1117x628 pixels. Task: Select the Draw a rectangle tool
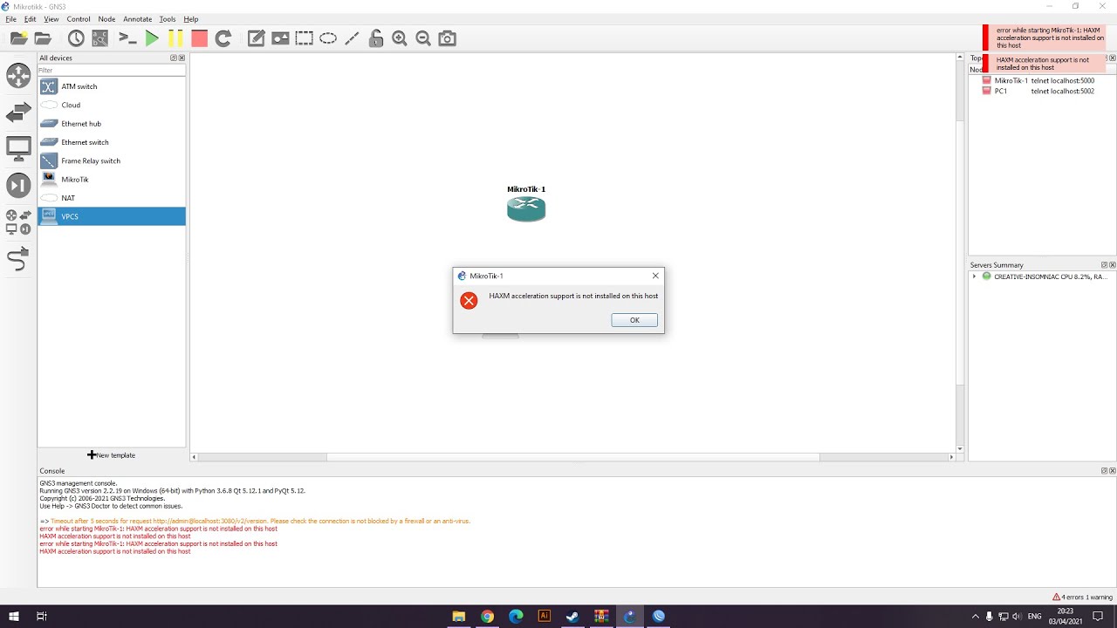click(304, 38)
